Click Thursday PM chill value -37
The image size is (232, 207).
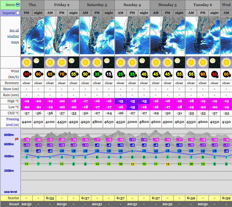[27, 113]
